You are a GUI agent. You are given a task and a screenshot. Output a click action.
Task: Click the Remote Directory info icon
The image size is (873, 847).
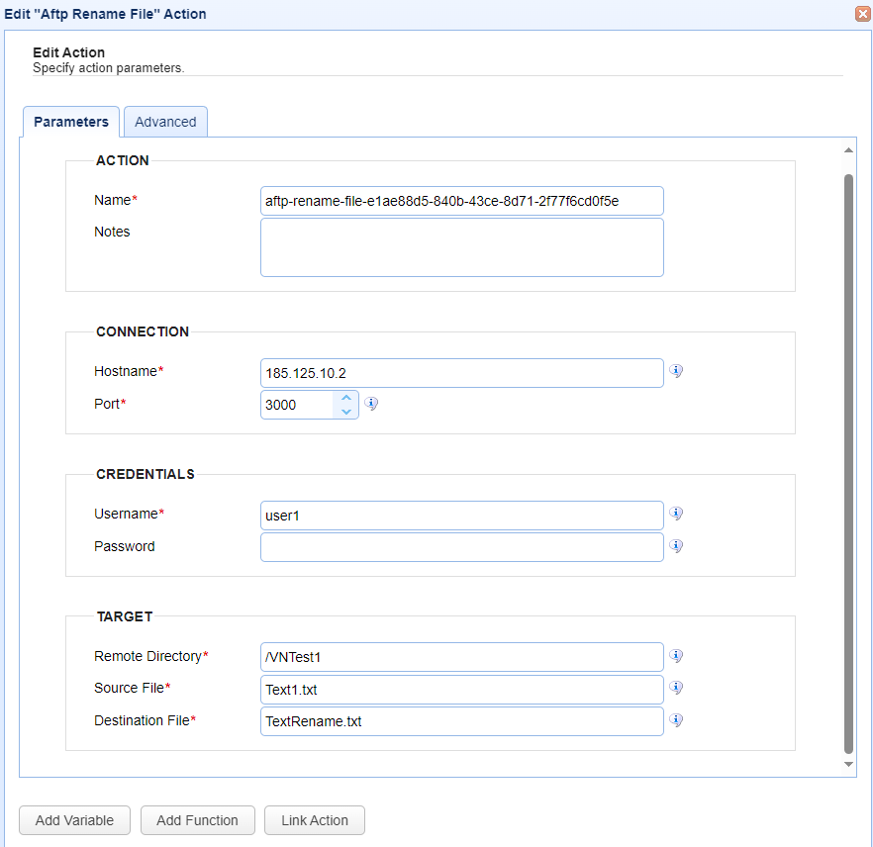point(676,655)
